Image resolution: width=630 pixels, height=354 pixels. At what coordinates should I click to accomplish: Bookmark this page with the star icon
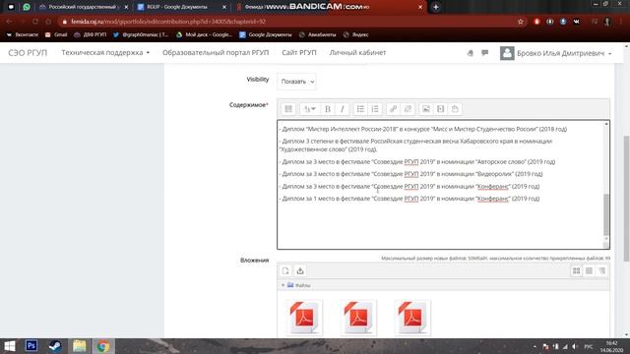coord(521,22)
